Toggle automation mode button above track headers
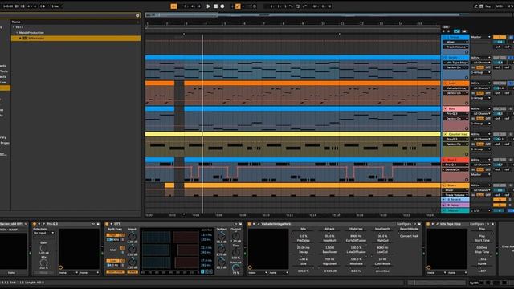 457,31
